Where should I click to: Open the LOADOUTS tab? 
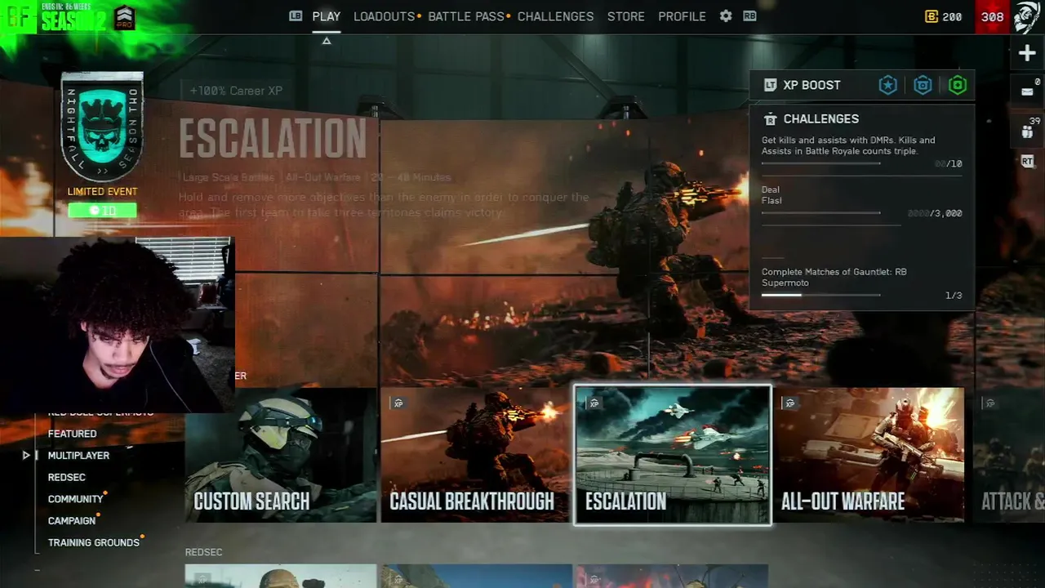[384, 16]
